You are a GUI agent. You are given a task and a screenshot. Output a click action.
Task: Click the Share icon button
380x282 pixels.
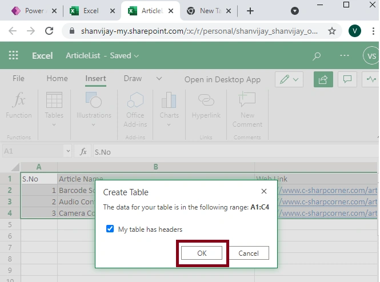(323, 79)
